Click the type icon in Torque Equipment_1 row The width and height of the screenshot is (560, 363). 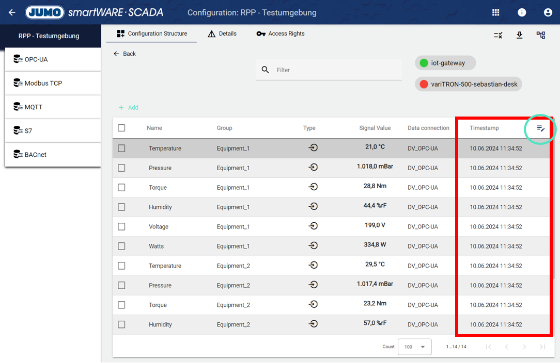pos(313,187)
